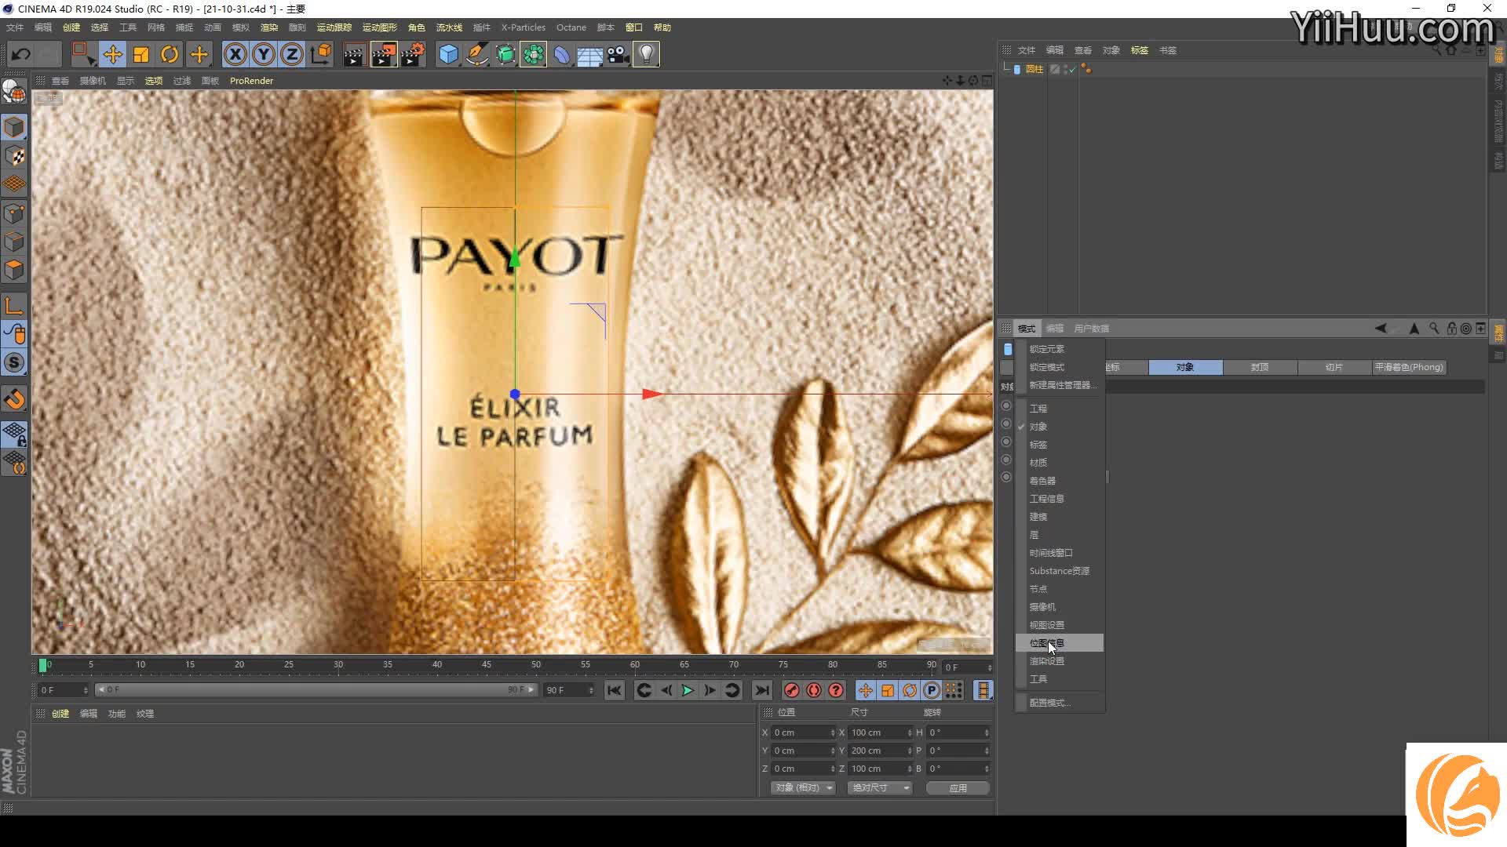Switch to the 对象 attribute tab
The width and height of the screenshot is (1507, 847).
pos(1185,367)
